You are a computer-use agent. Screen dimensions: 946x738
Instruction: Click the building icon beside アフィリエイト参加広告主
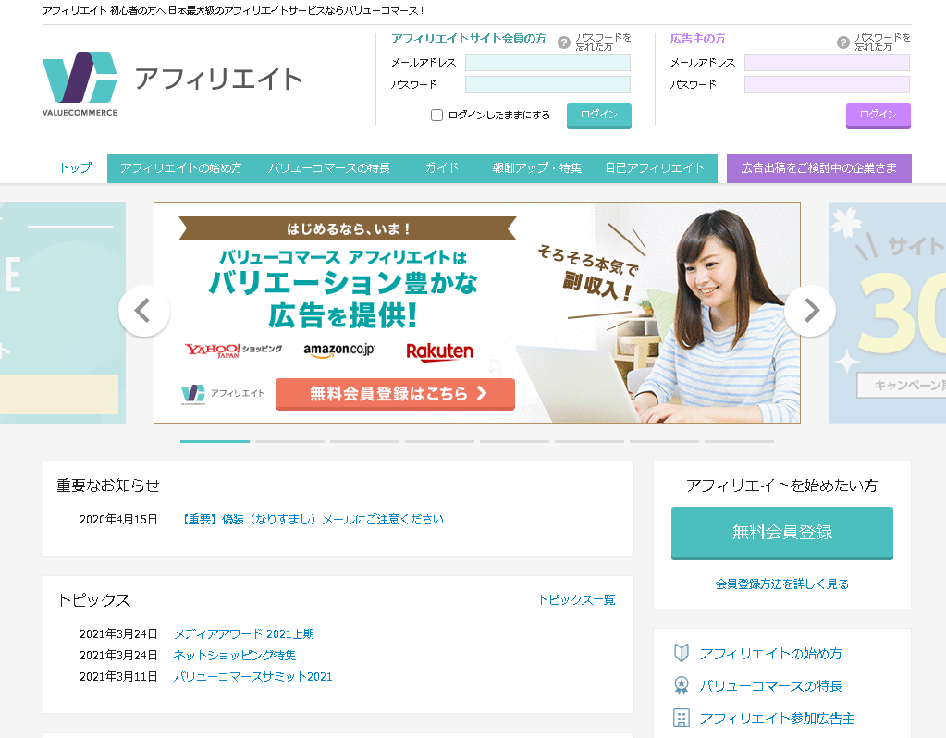click(x=682, y=718)
